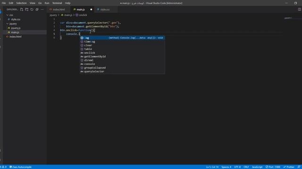302x169 pixels.
Task: Open the View menu
Action: [x=33, y=3]
